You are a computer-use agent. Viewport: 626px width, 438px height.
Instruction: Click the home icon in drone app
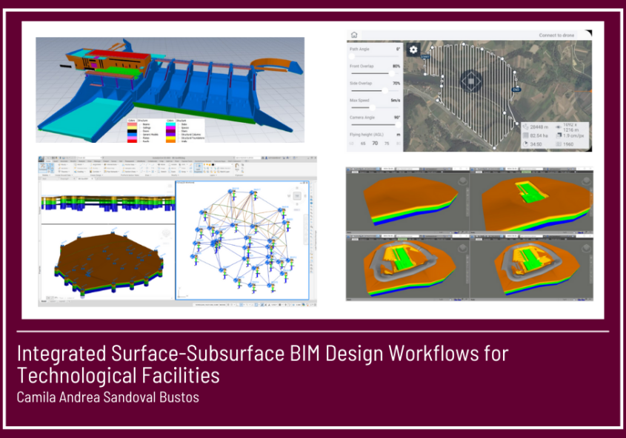pyautogui.click(x=354, y=35)
